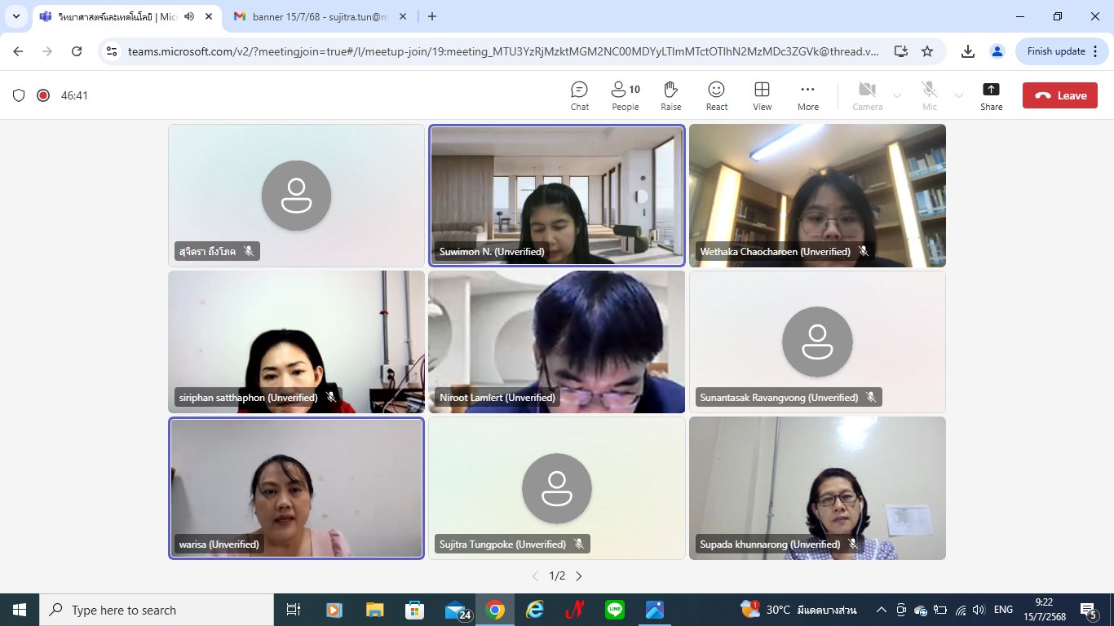Open the Chrome profile menu

pos(997,51)
